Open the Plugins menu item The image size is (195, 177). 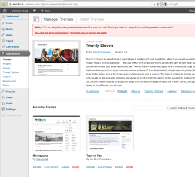pos(10,91)
